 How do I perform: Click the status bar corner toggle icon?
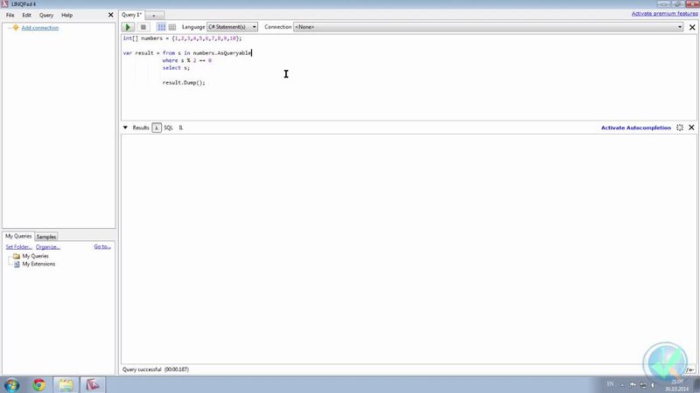pyautogui.click(x=690, y=369)
